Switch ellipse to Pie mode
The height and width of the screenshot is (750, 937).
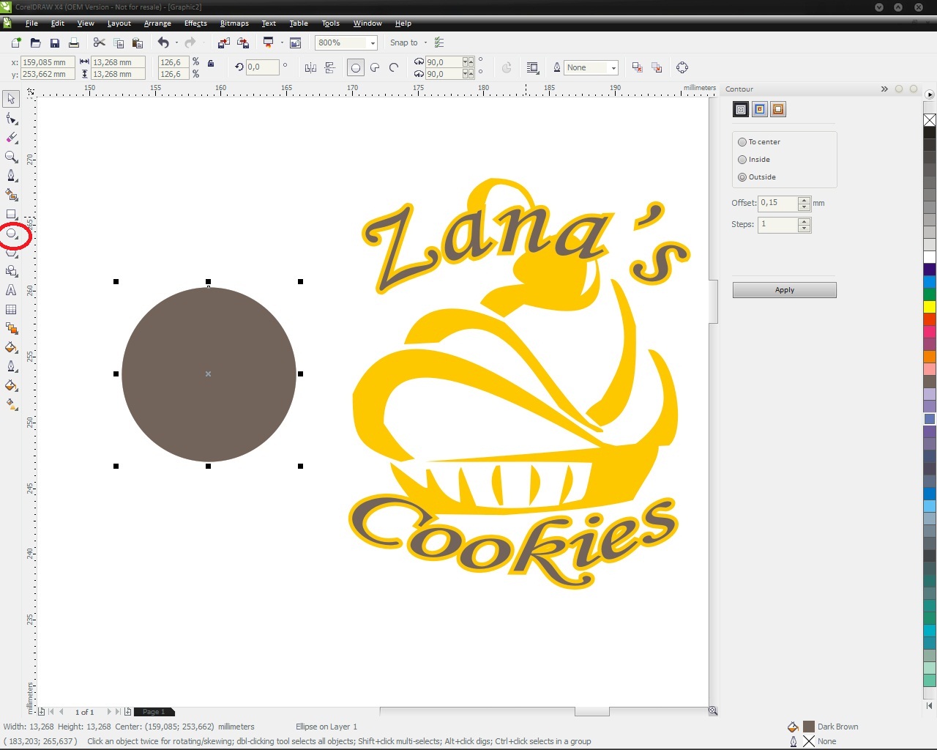375,67
